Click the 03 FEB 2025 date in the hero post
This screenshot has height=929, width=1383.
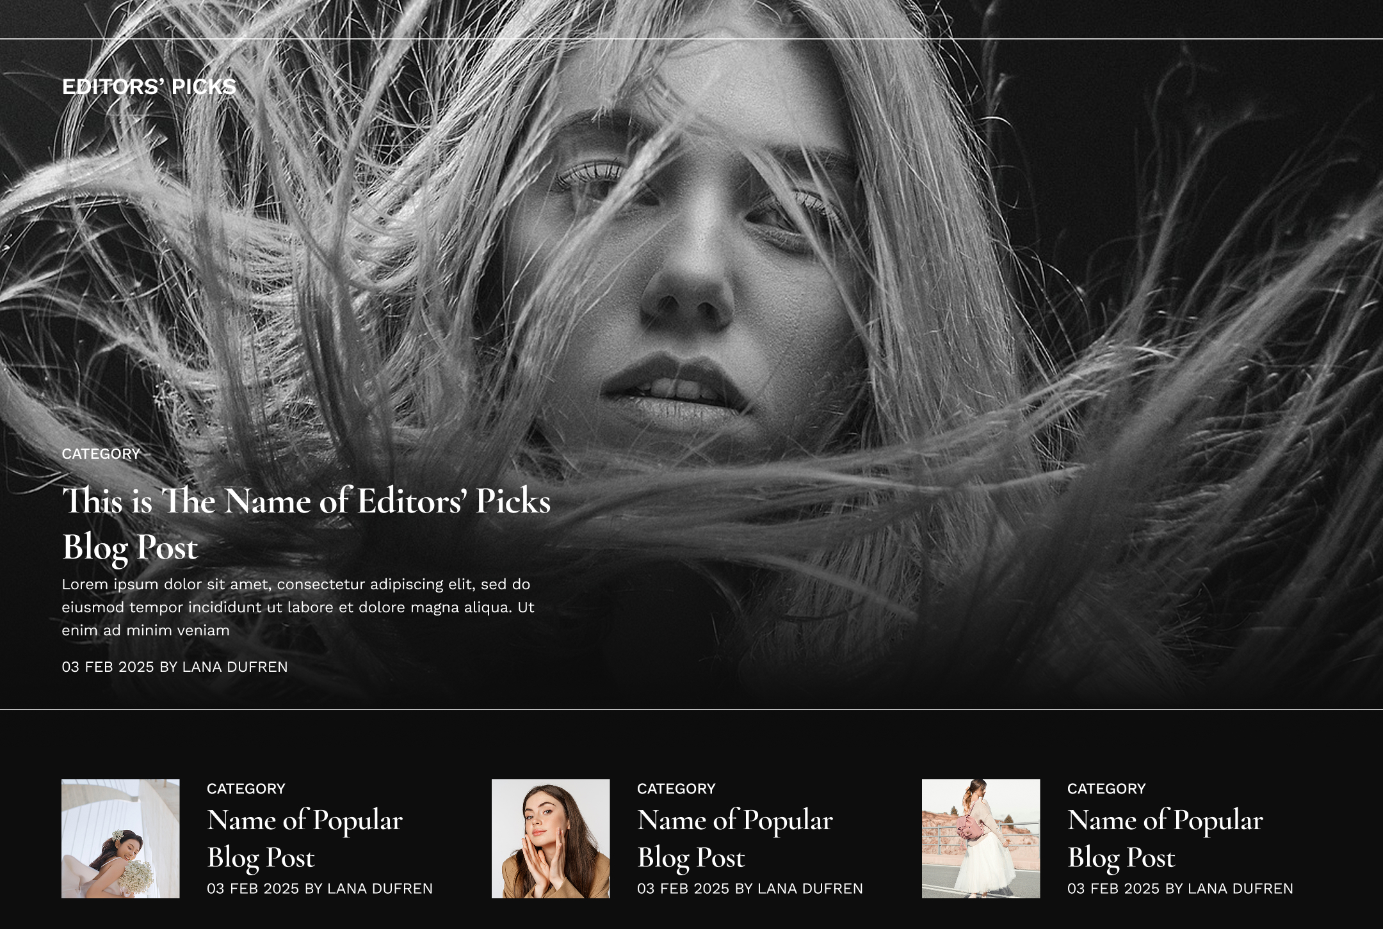108,667
